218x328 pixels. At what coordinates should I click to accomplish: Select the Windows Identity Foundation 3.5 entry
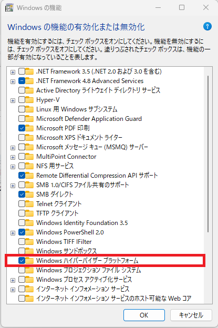(82, 223)
